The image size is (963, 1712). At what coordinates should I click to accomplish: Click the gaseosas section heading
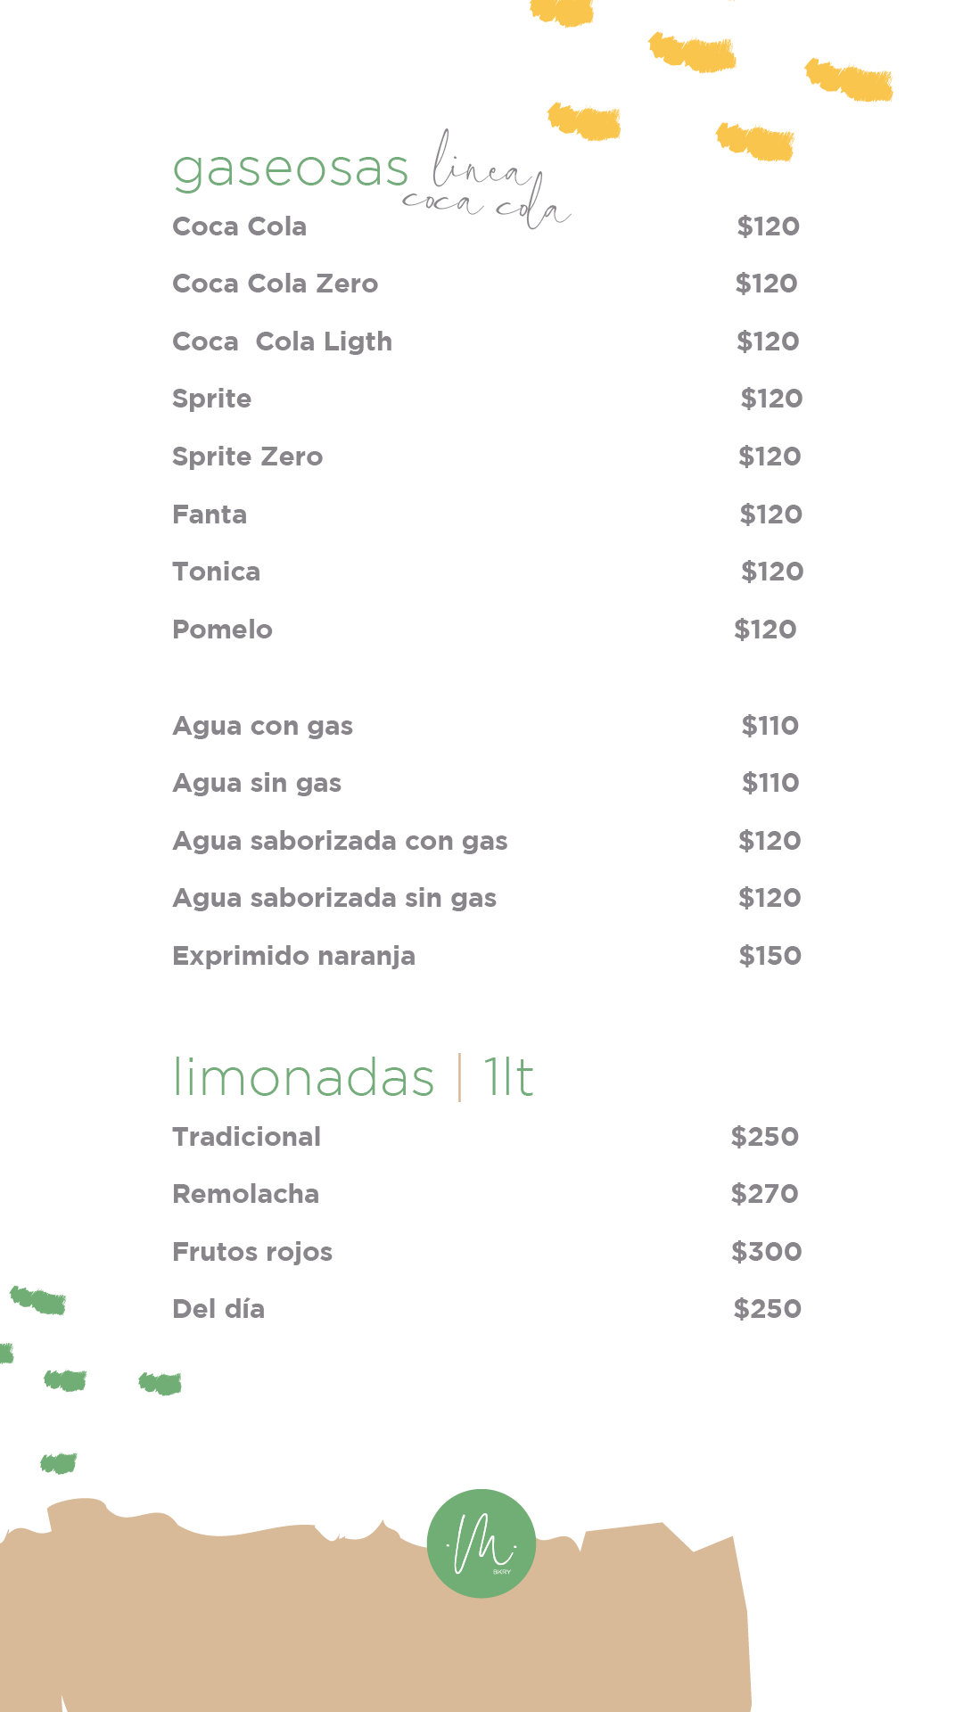(291, 170)
